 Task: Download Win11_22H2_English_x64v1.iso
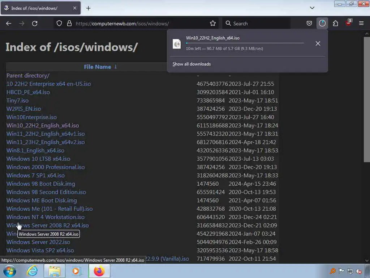click(46, 134)
